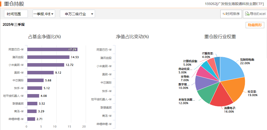Click 腾讯控股 label in 净值占比变动 chart
The image size is (267, 130).
(106, 58)
